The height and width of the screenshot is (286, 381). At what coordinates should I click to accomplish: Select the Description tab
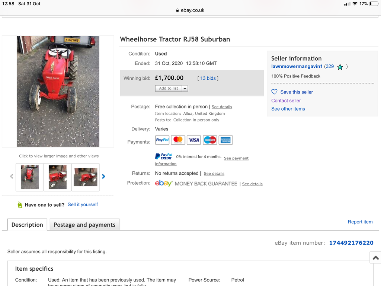point(27,225)
